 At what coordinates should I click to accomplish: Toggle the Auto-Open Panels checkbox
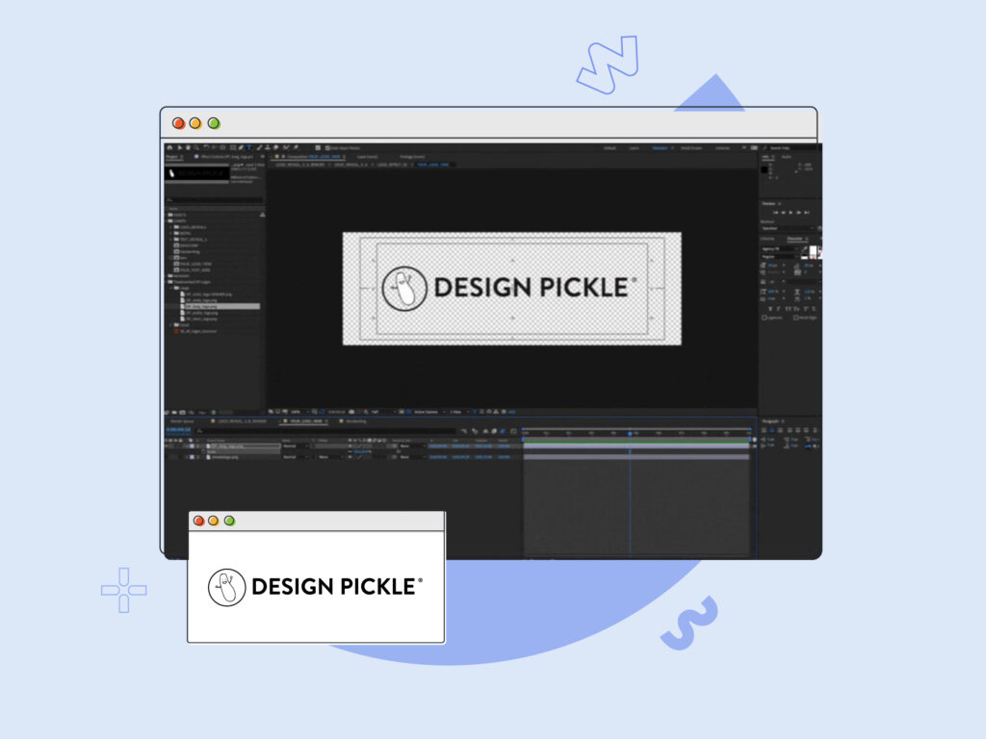[x=327, y=148]
